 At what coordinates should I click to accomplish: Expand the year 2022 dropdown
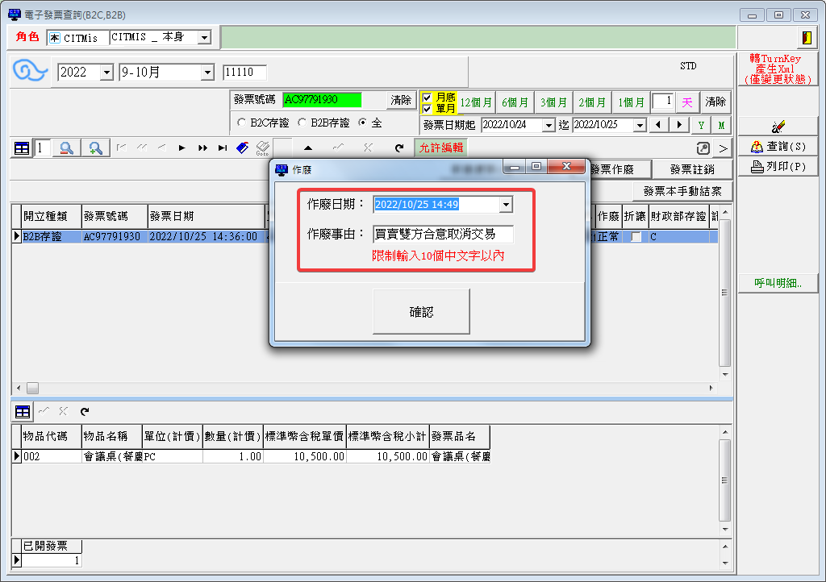tap(106, 73)
